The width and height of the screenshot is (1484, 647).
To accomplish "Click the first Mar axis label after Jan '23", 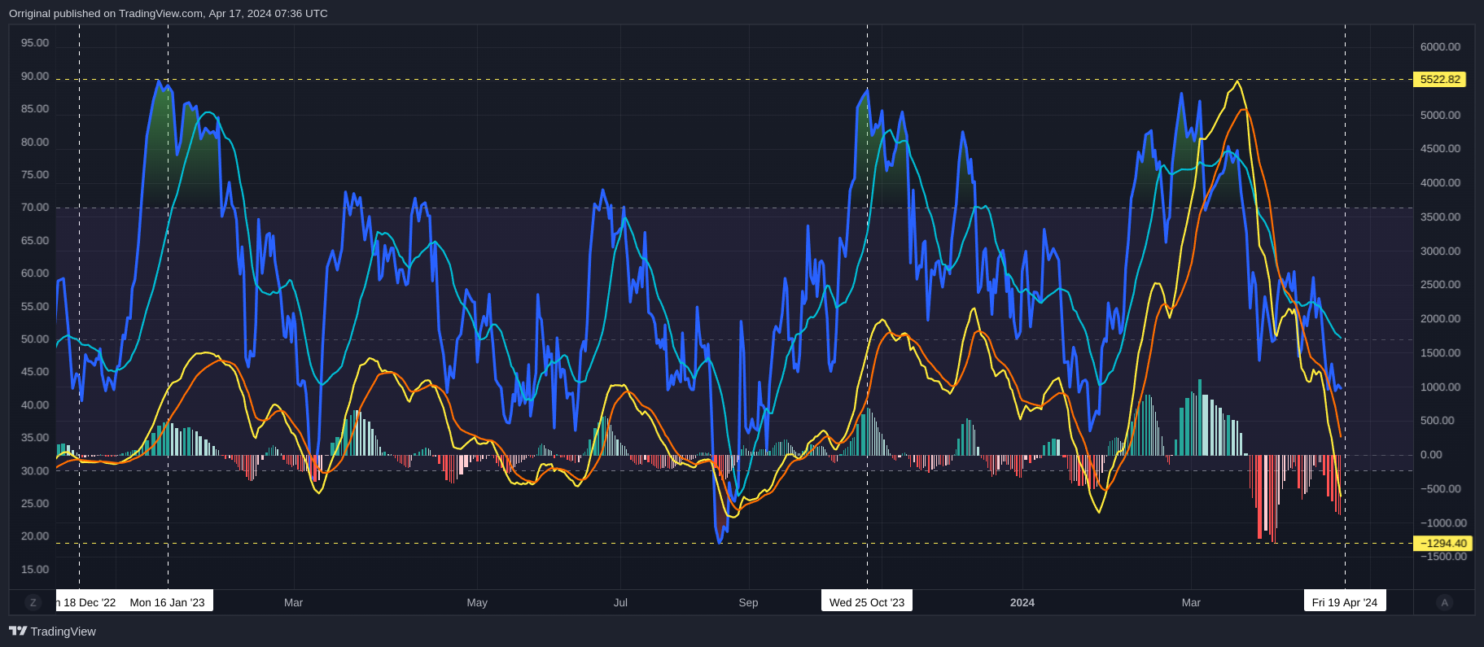I will pos(293,602).
